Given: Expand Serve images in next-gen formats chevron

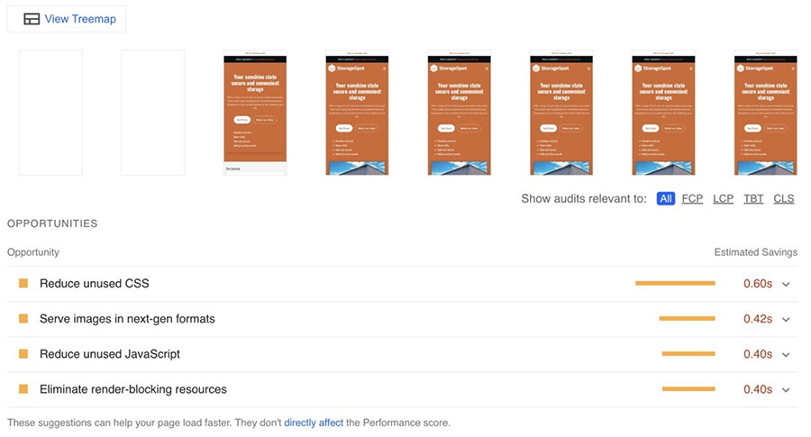Looking at the screenshot, I should click(786, 319).
